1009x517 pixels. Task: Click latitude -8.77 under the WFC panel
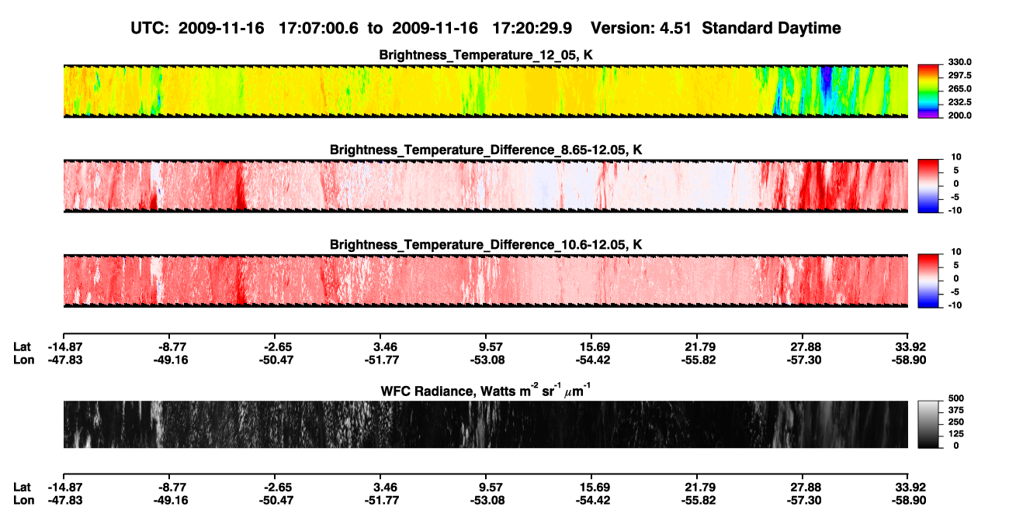172,488
